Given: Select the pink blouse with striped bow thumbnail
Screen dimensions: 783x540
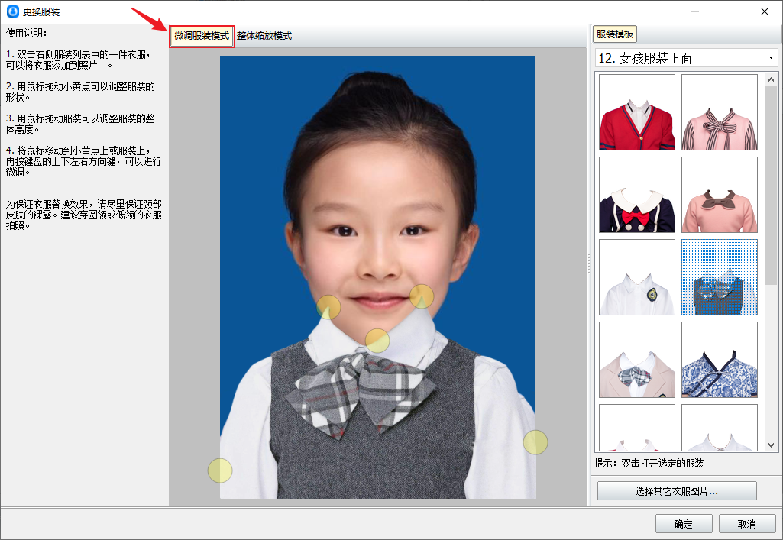Looking at the screenshot, I should [x=719, y=112].
